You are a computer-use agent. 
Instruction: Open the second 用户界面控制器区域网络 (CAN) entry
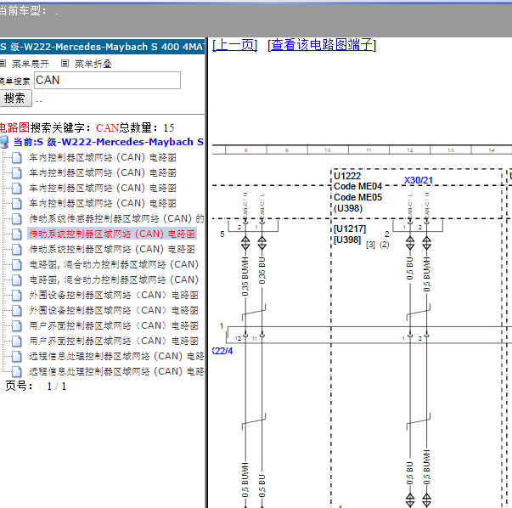pyautogui.click(x=114, y=341)
